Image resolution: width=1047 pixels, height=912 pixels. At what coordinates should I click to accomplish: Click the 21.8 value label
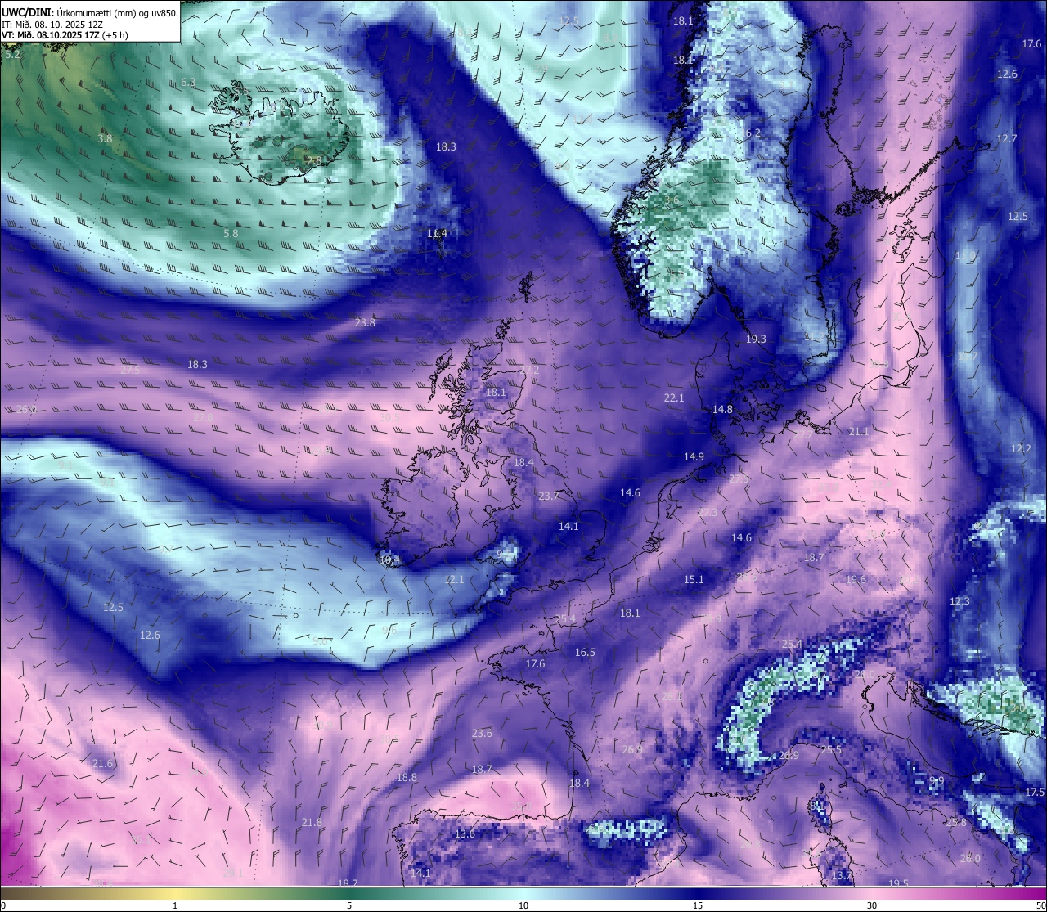click(x=312, y=822)
